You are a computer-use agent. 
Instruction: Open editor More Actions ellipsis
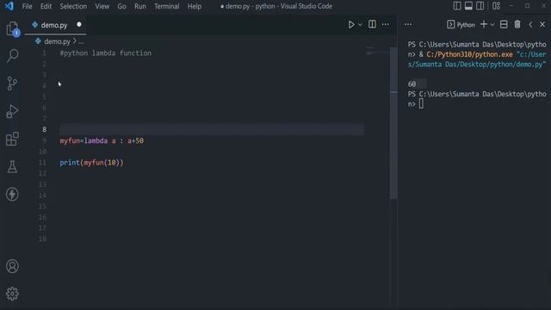pyautogui.click(x=386, y=24)
